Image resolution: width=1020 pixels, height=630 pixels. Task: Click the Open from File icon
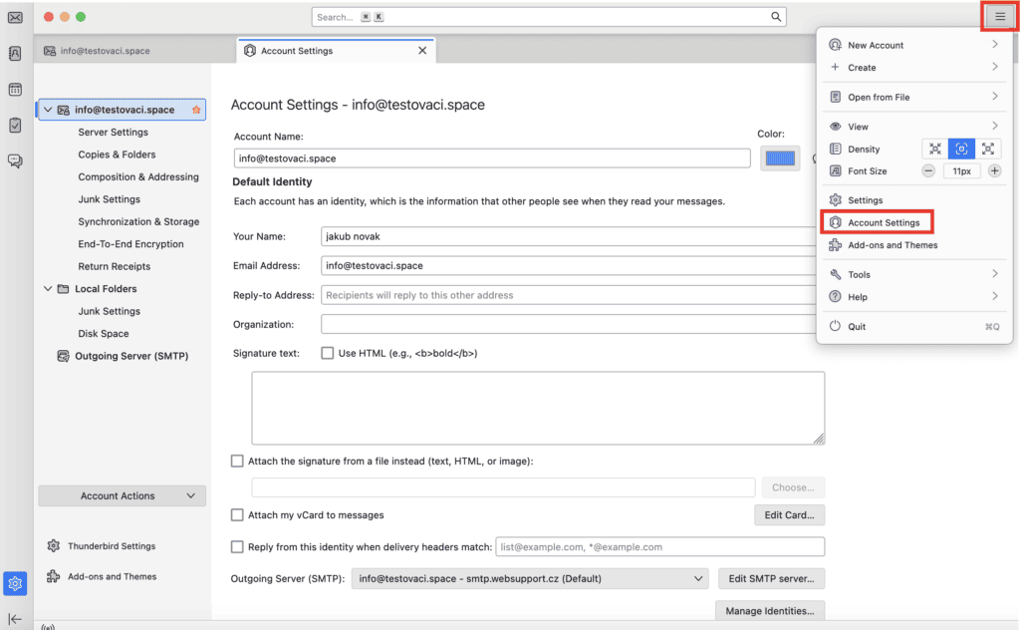click(x=836, y=97)
